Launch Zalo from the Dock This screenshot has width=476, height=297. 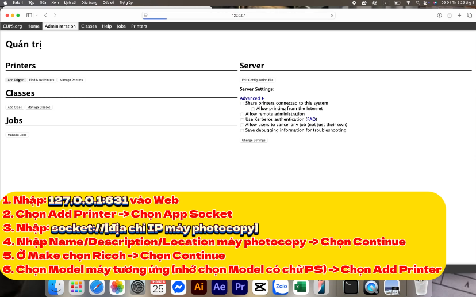[x=281, y=286]
